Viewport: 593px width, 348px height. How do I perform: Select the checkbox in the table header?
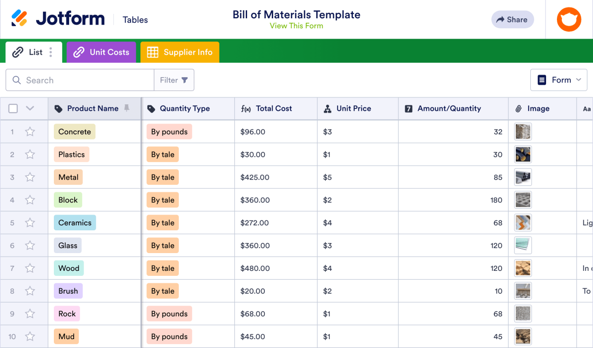click(x=13, y=108)
